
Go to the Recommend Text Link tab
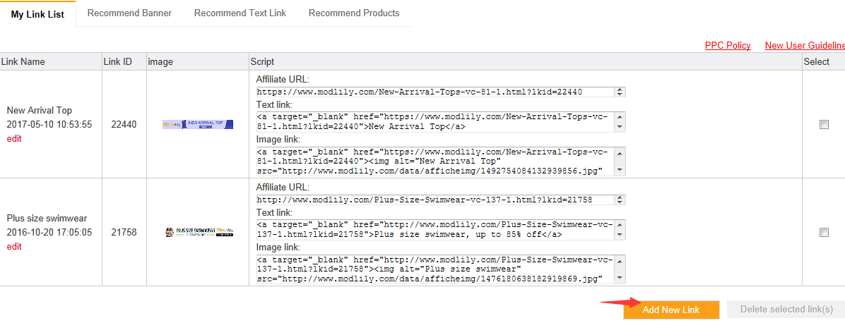pyautogui.click(x=240, y=13)
